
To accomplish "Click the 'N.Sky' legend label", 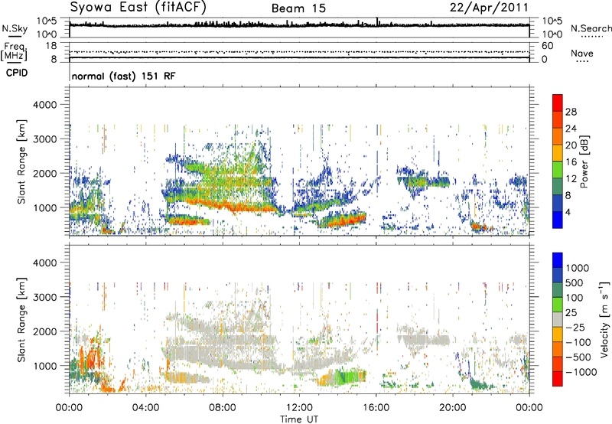I will point(15,28).
